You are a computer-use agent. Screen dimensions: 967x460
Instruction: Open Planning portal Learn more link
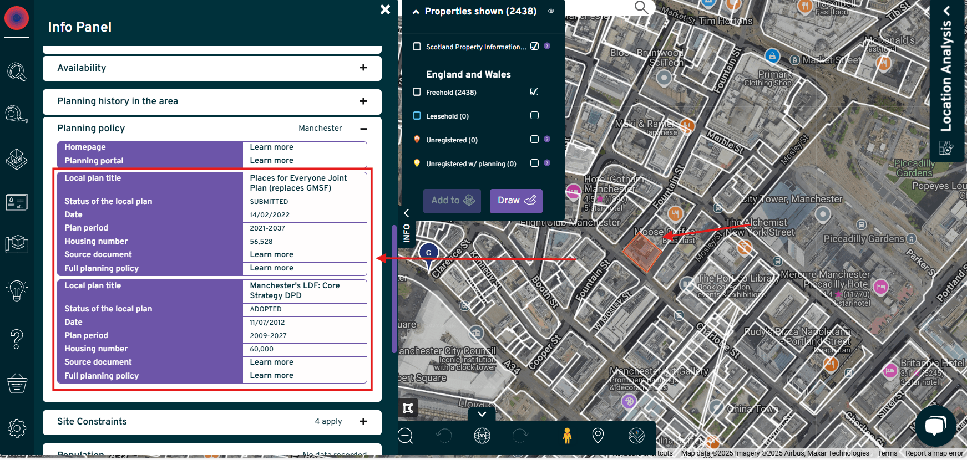tap(271, 160)
